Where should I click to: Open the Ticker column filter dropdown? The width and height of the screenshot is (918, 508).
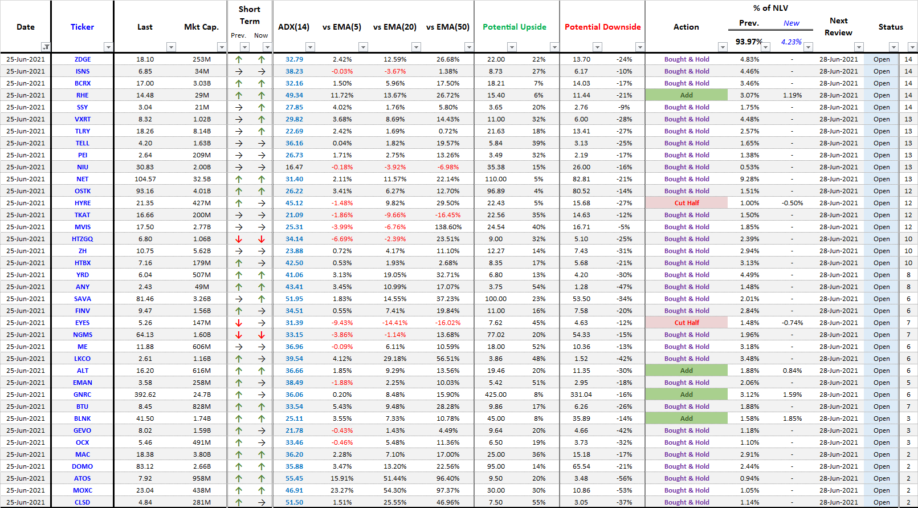click(108, 47)
